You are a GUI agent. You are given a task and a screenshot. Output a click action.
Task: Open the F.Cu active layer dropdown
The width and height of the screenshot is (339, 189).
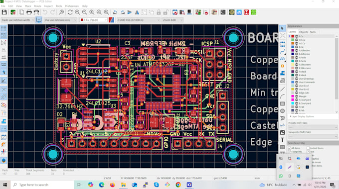click(93, 20)
